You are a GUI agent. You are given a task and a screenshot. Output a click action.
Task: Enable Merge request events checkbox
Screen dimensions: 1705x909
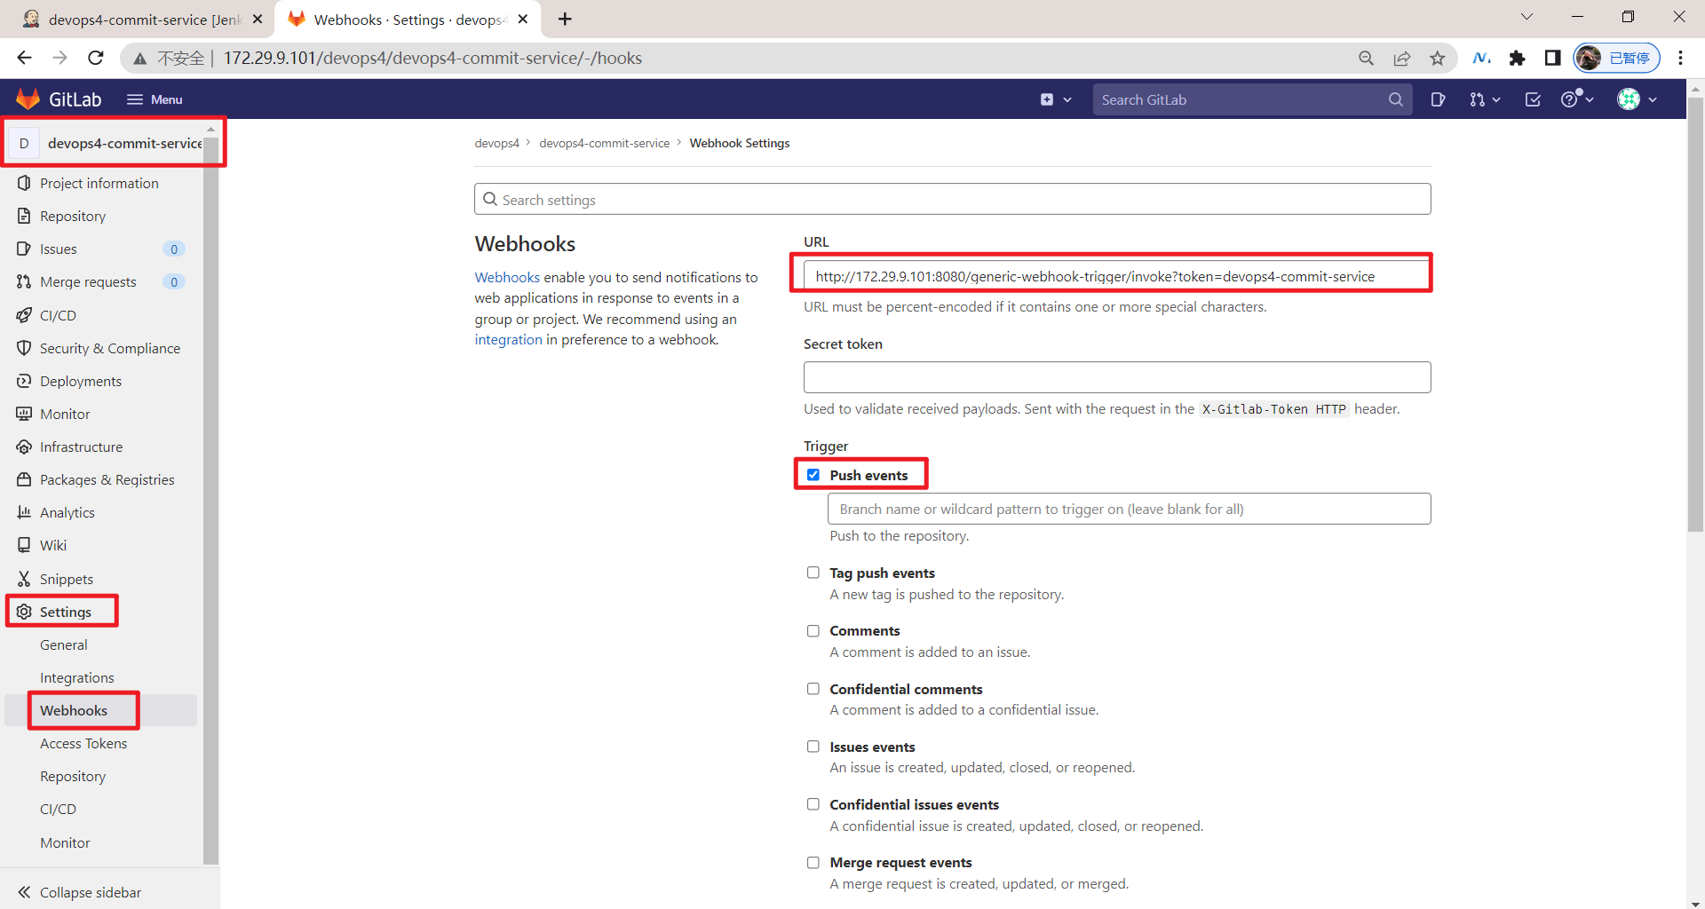pyautogui.click(x=813, y=862)
